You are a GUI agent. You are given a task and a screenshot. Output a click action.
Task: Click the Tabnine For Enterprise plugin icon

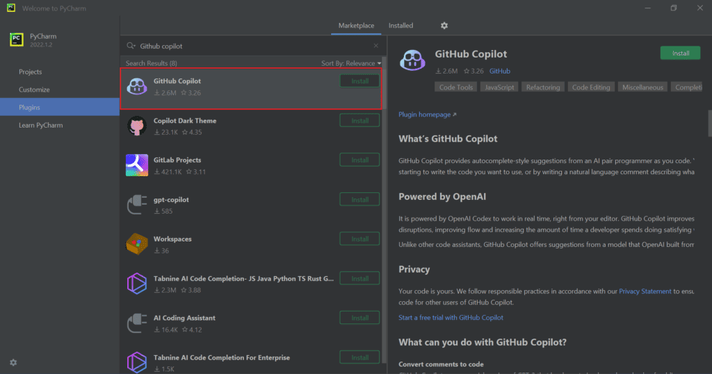point(137,362)
